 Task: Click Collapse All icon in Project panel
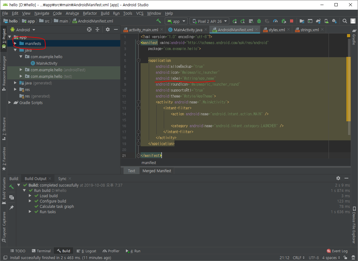tap(97, 29)
